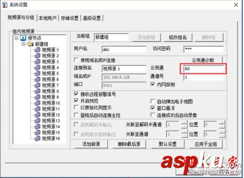Click the camera icon of 视频源 2

pos(38,56)
